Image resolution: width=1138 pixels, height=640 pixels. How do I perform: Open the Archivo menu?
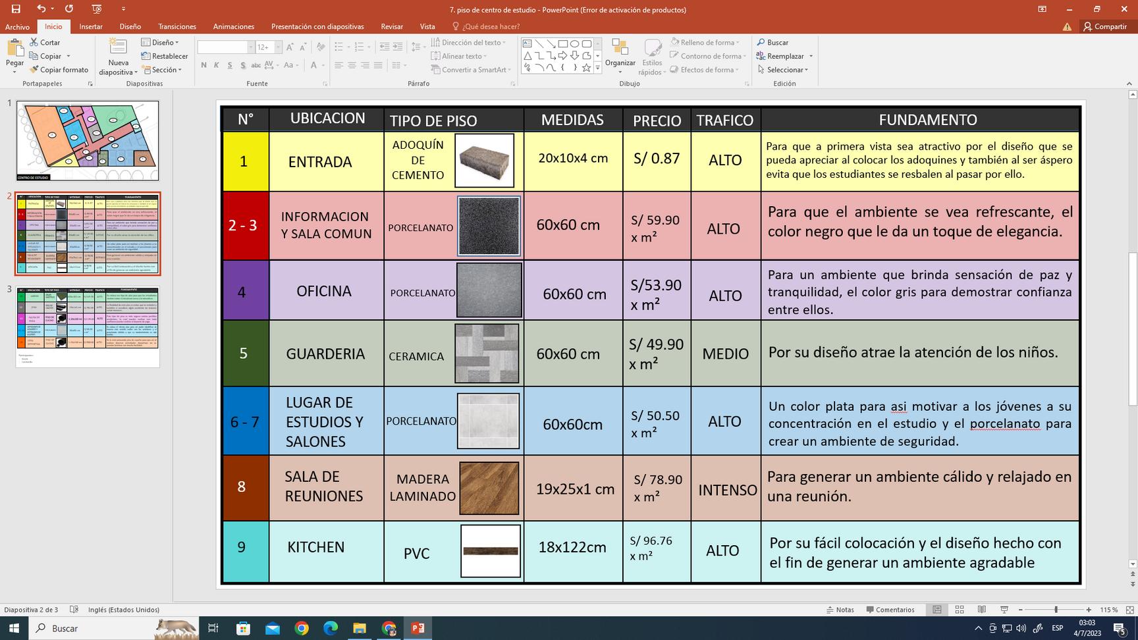tap(17, 26)
